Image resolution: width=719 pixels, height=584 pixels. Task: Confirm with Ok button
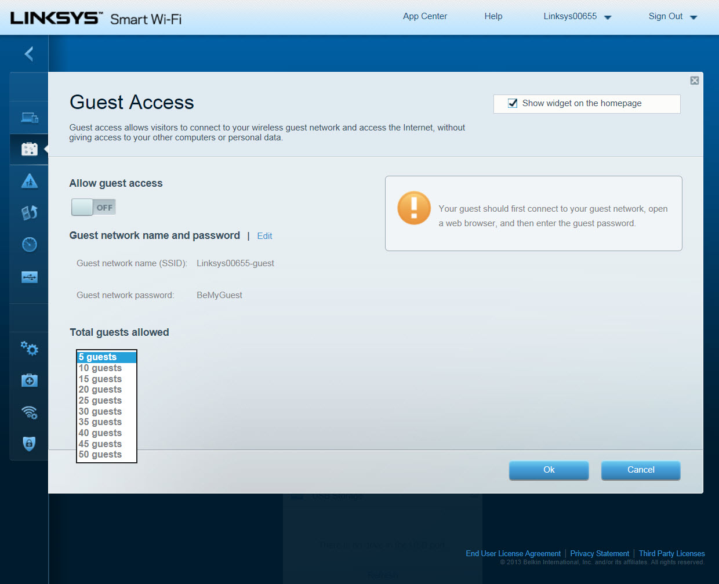pyautogui.click(x=549, y=470)
